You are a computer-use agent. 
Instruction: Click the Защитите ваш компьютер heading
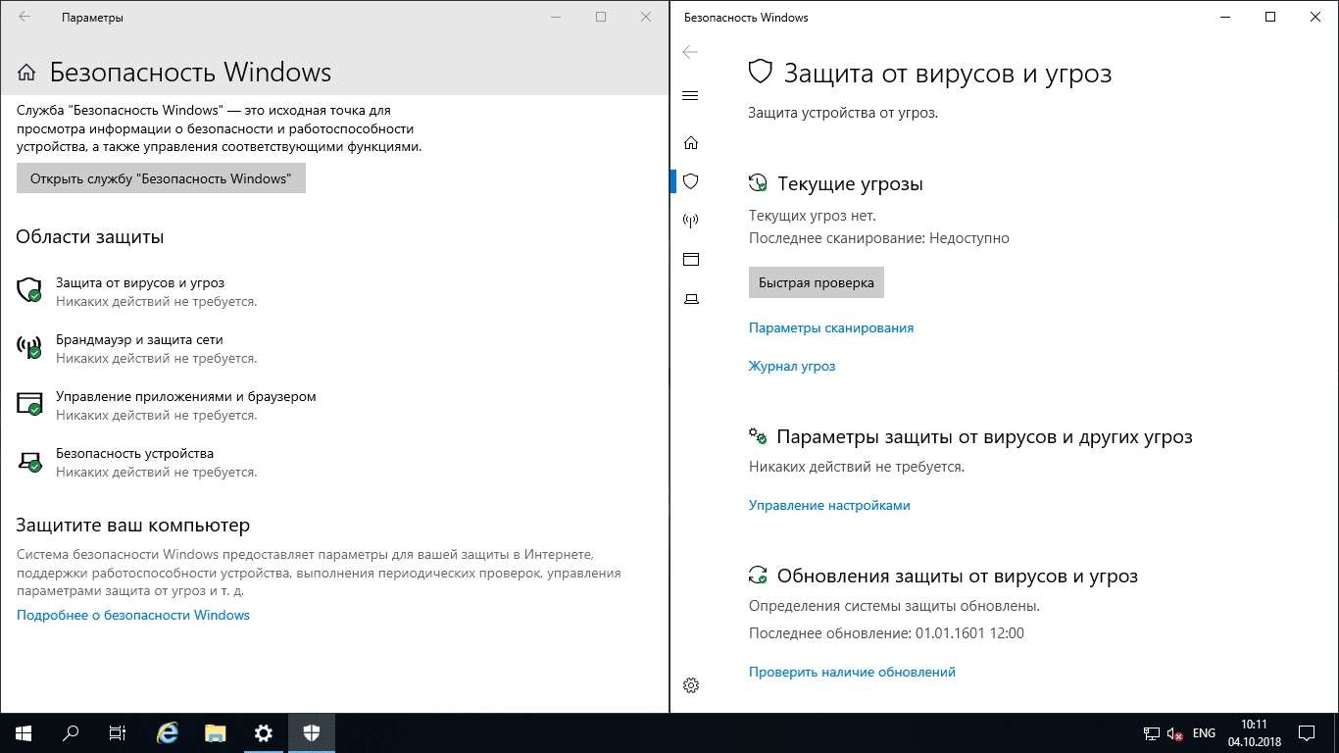pyautogui.click(x=133, y=526)
